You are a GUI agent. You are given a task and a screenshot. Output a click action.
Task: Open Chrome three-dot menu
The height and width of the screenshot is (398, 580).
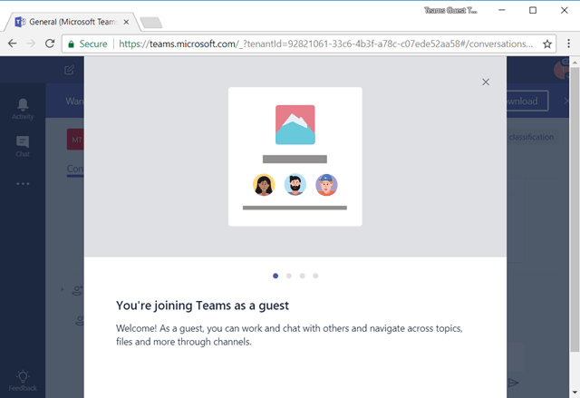coord(568,44)
